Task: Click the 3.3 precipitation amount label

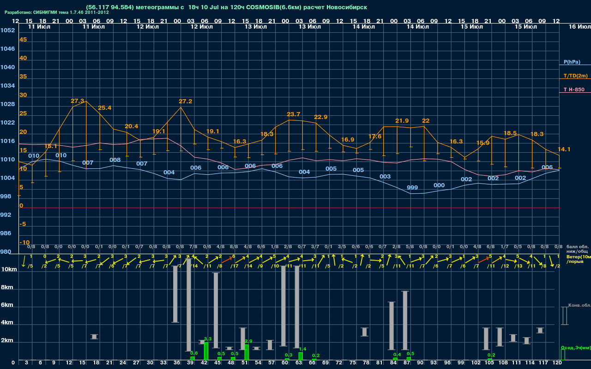Action: (x=207, y=339)
